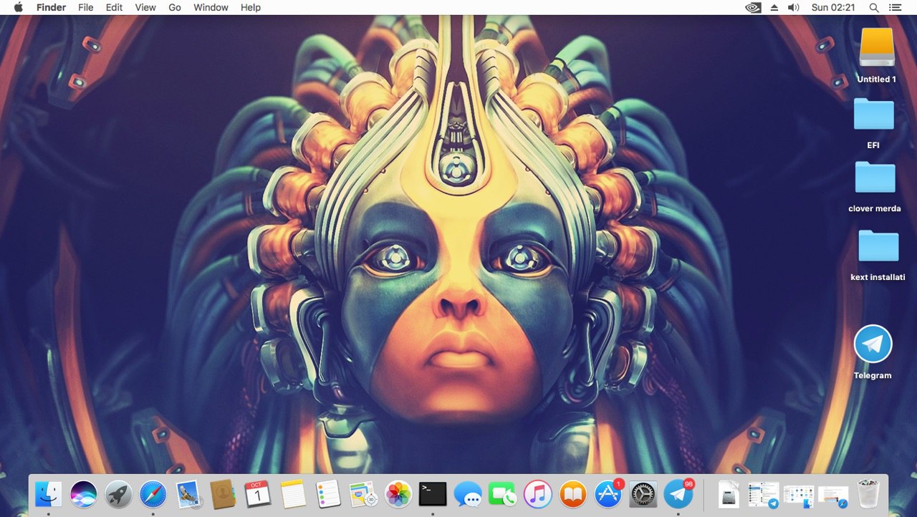Open Notification Center list icon

pyautogui.click(x=895, y=7)
